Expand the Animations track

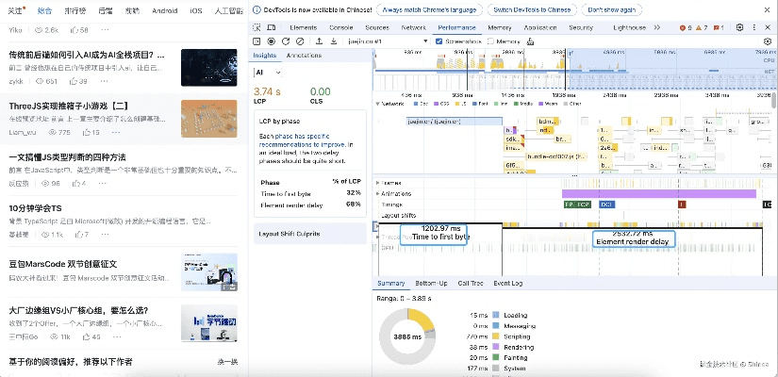click(x=378, y=193)
